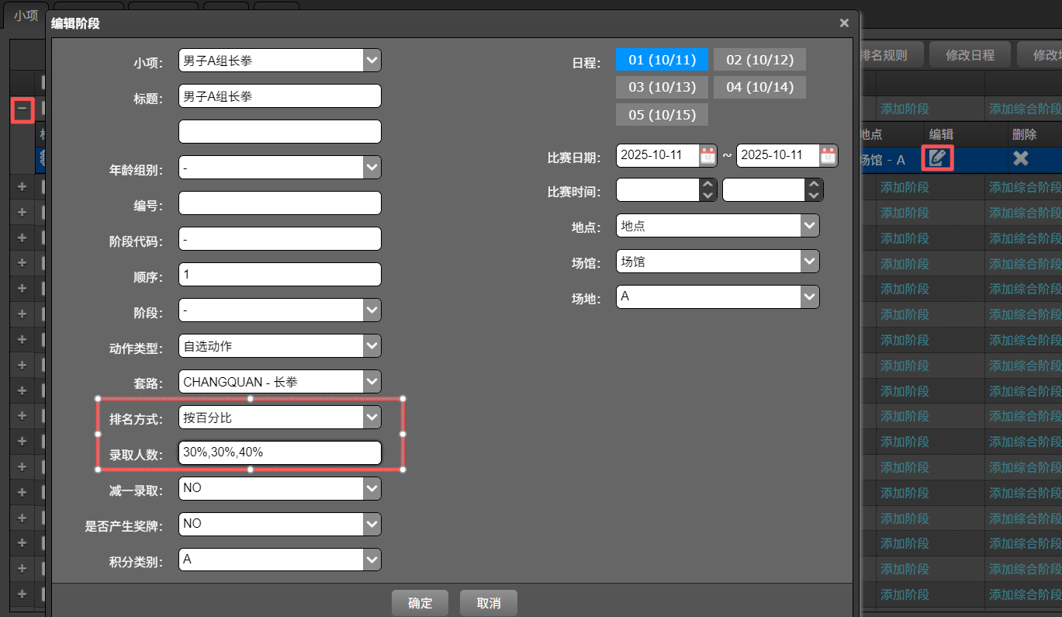The image size is (1062, 617).
Task: Click the edit pencil icon in the table row
Action: (x=937, y=158)
